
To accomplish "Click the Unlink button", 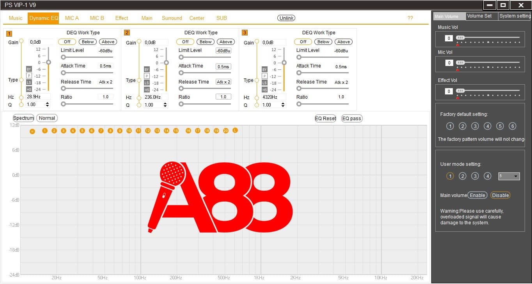I will point(286,18).
